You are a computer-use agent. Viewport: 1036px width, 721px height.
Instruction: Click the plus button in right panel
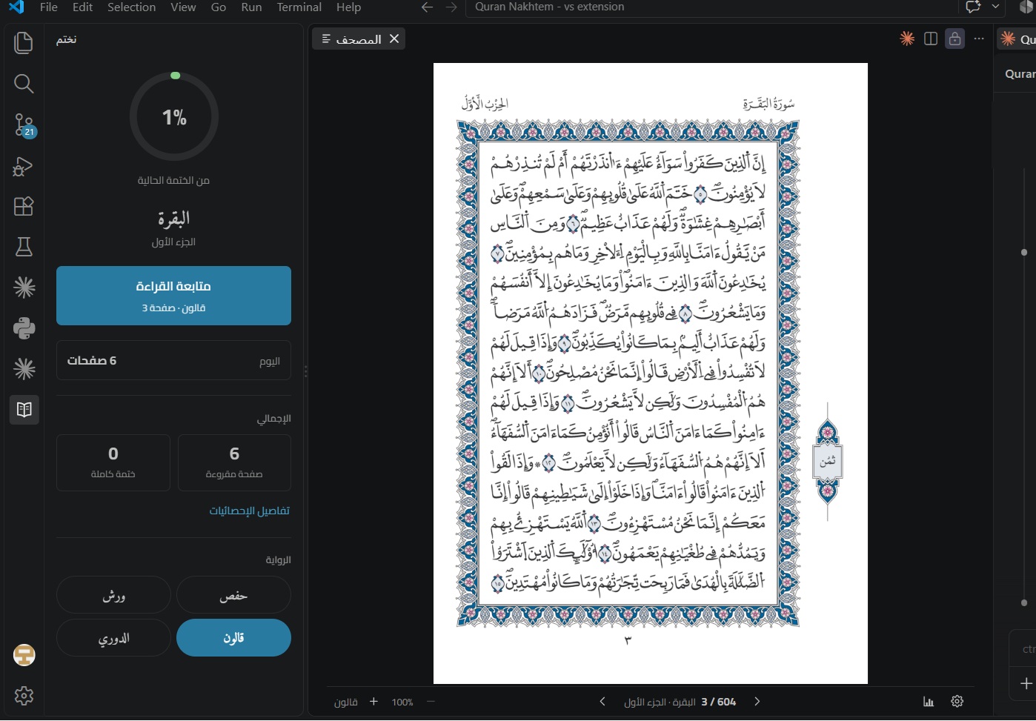click(x=1026, y=683)
